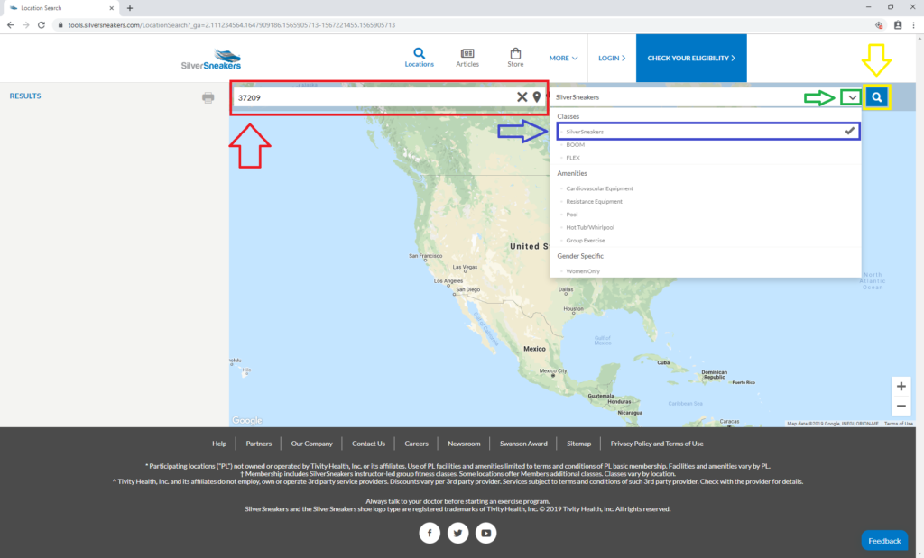Viewport: 924px width, 558px height.
Task: Open a new browser tab
Action: click(x=130, y=8)
